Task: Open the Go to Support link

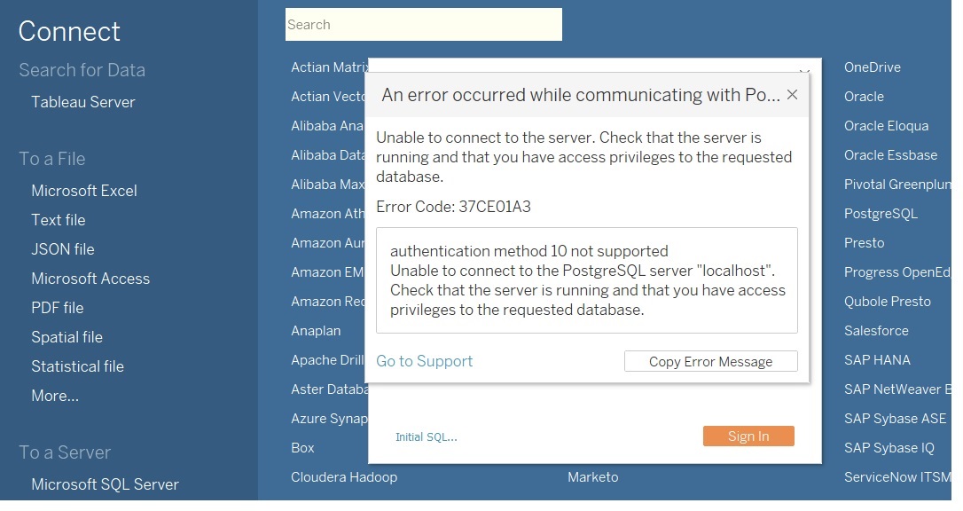Action: [x=424, y=361]
